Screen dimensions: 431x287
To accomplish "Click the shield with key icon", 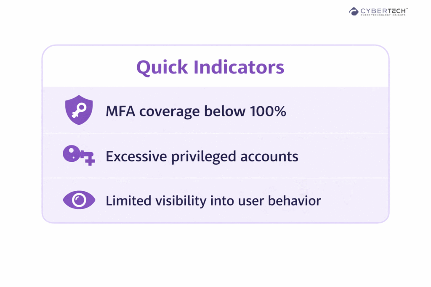I will tap(79, 110).
